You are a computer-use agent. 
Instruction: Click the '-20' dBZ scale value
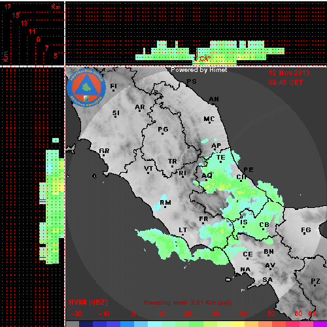click(x=77, y=314)
